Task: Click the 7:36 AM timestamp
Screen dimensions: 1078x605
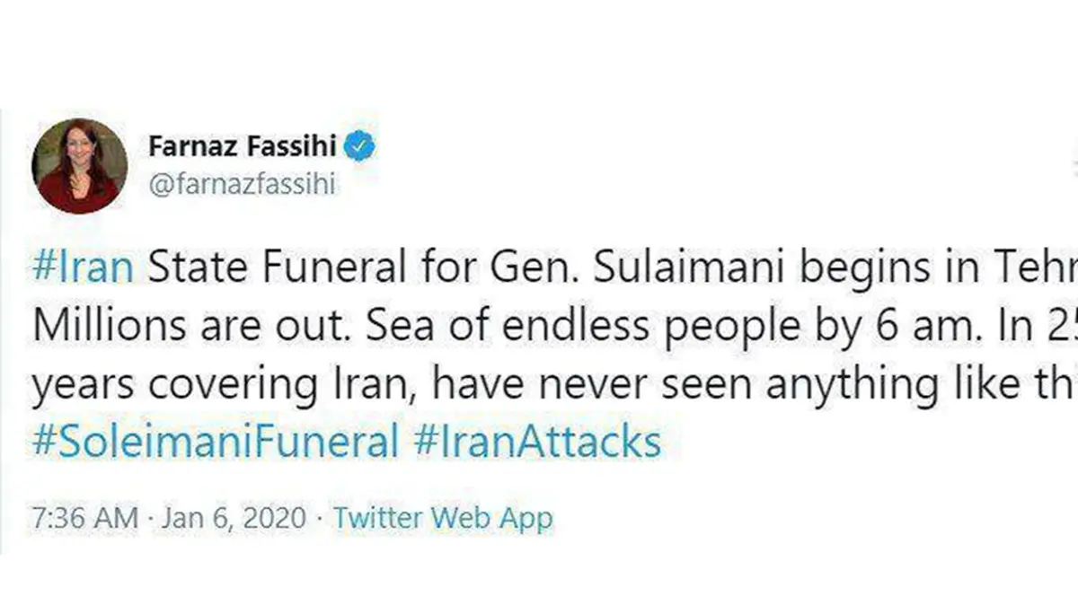Action: 84,518
